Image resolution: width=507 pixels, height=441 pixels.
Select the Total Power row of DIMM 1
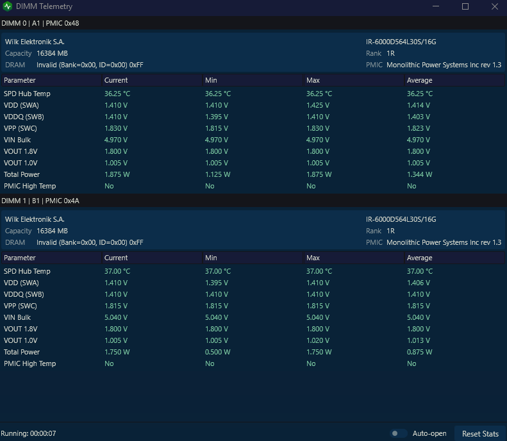click(x=253, y=352)
